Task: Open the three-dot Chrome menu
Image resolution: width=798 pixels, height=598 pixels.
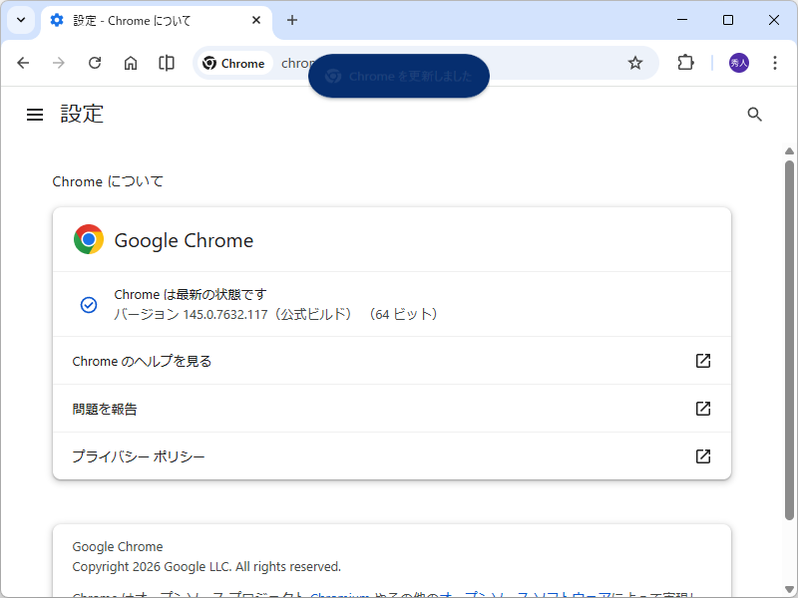Action: point(775,63)
